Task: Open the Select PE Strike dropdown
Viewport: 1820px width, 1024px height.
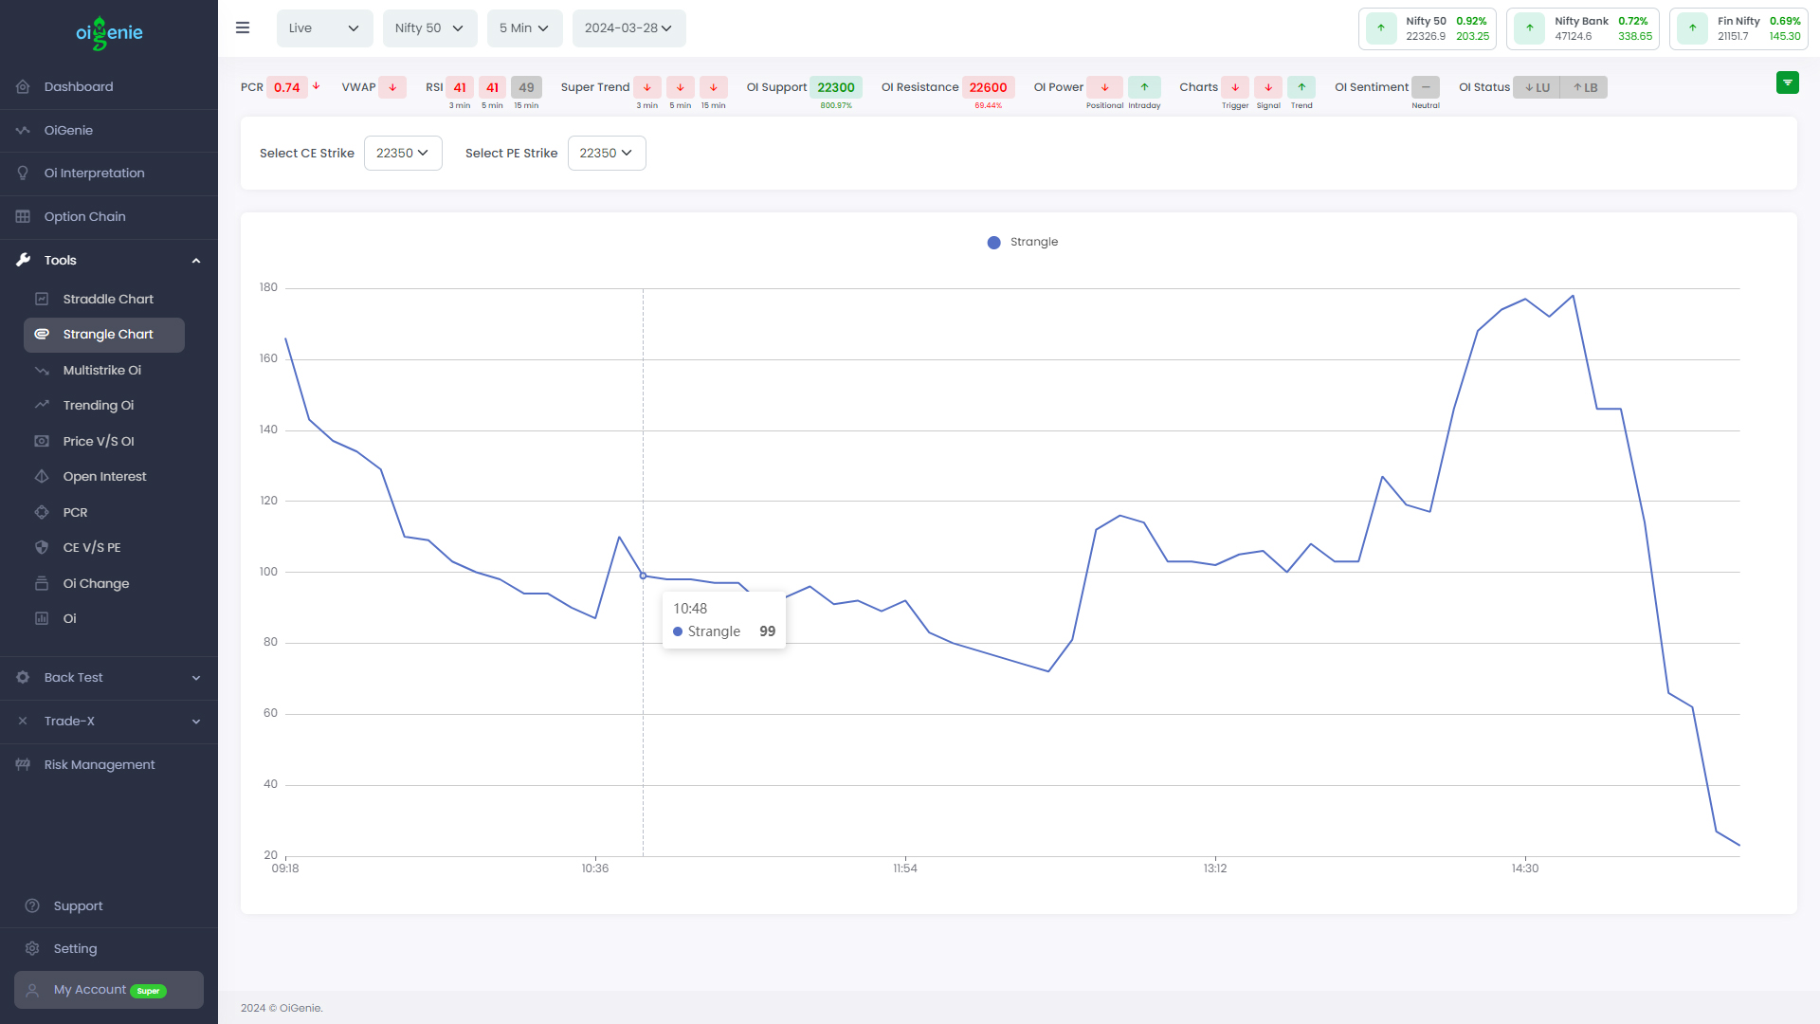Action: point(607,154)
